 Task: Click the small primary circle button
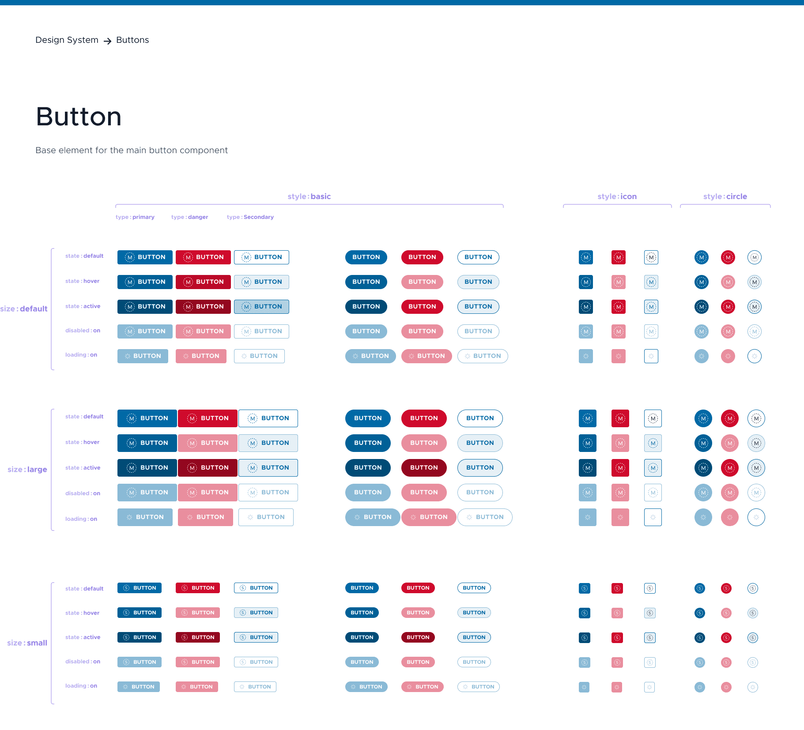699,588
